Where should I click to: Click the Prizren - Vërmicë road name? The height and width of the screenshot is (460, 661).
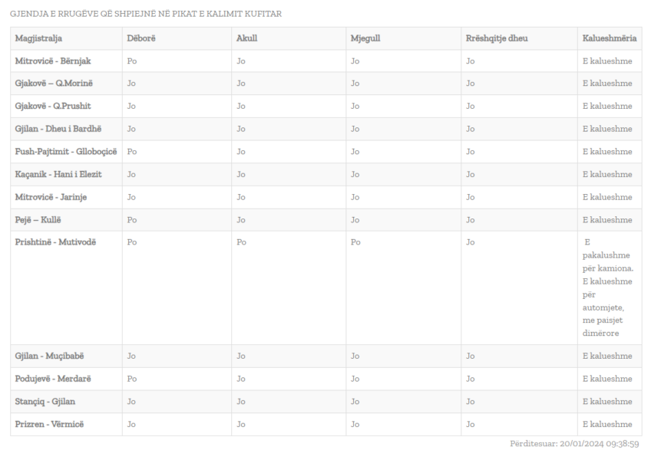(49, 424)
